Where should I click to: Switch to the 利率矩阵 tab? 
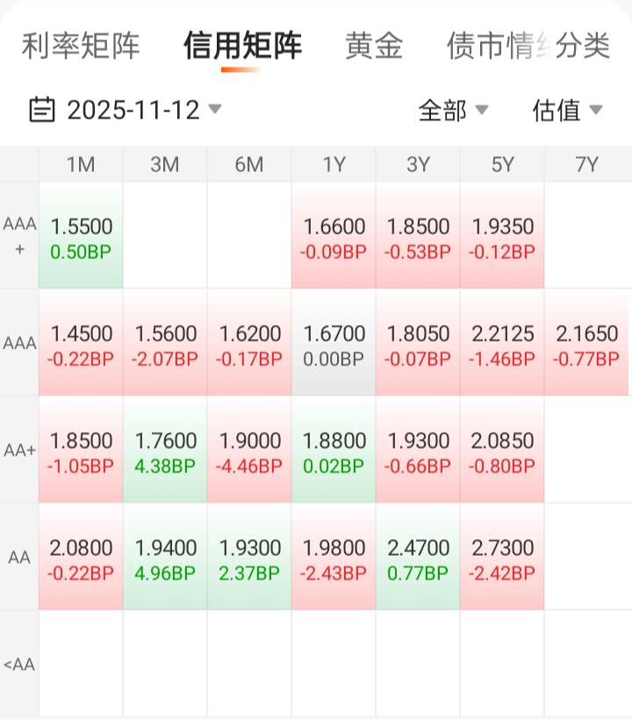pyautogui.click(x=81, y=46)
